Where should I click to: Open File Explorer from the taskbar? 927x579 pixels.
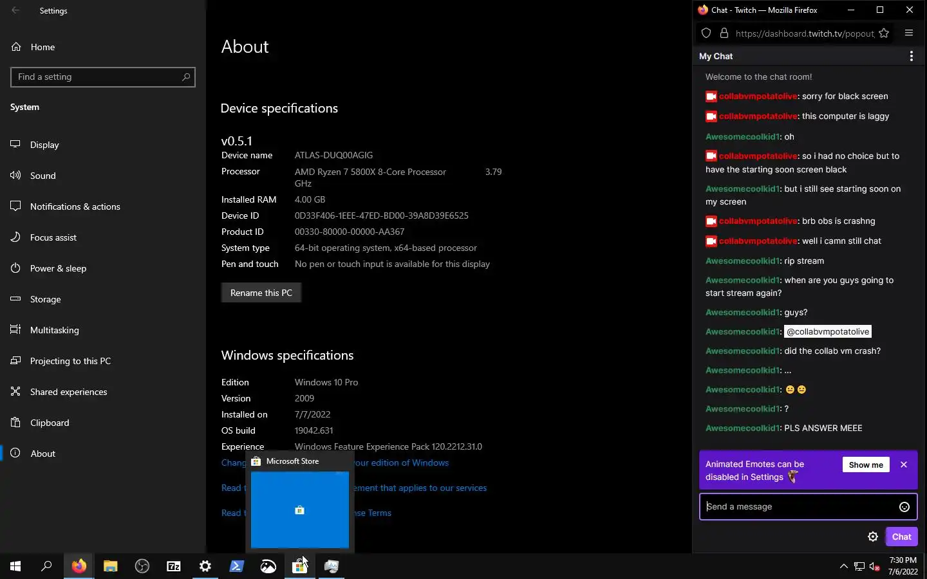pyautogui.click(x=110, y=566)
